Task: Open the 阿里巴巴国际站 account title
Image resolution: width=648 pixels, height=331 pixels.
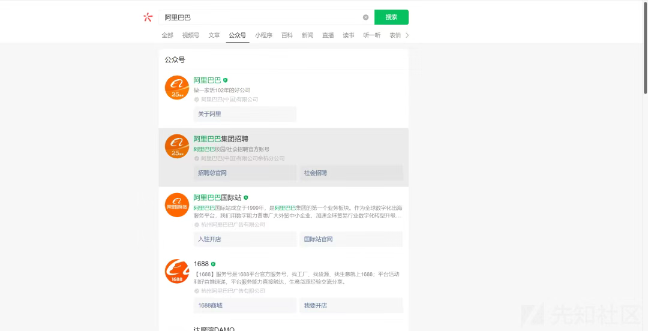Action: pos(217,197)
